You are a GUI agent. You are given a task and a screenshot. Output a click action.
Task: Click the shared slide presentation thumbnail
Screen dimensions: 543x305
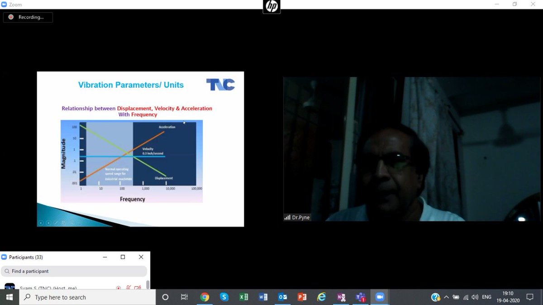point(140,149)
